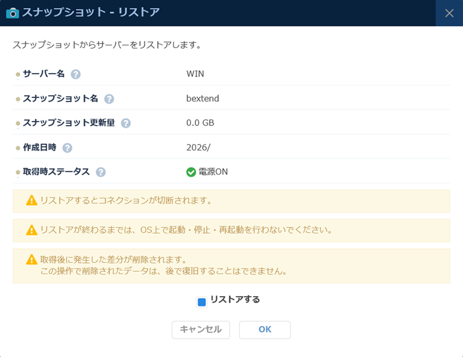Click the camera icon in the title bar
This screenshot has height=357, width=463.
coord(12,13)
